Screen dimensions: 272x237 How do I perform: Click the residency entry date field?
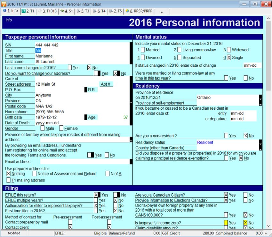coord(244,113)
